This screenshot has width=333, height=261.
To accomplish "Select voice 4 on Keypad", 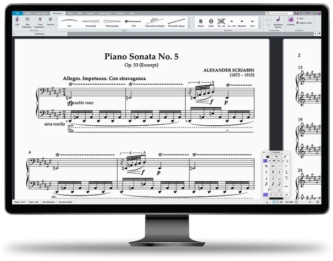I will [x=281, y=195].
